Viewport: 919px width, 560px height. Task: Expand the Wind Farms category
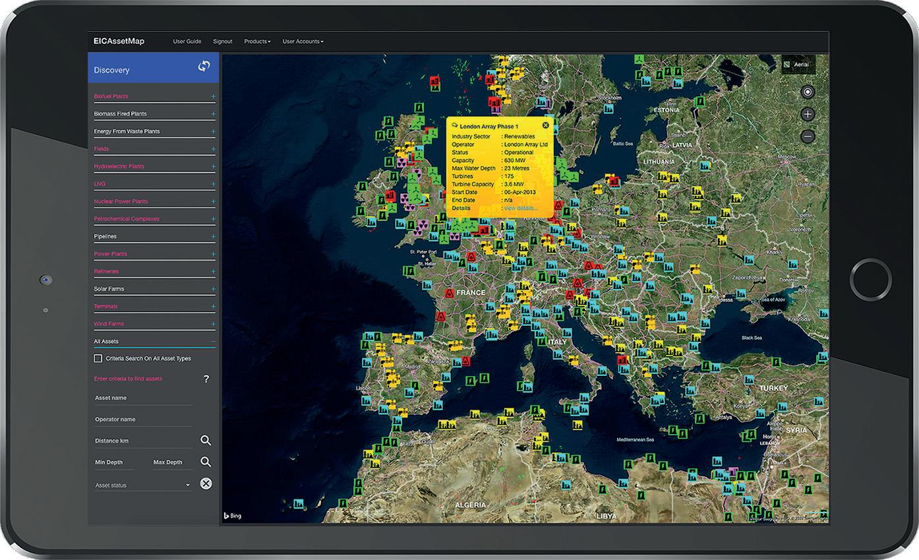pos(213,324)
